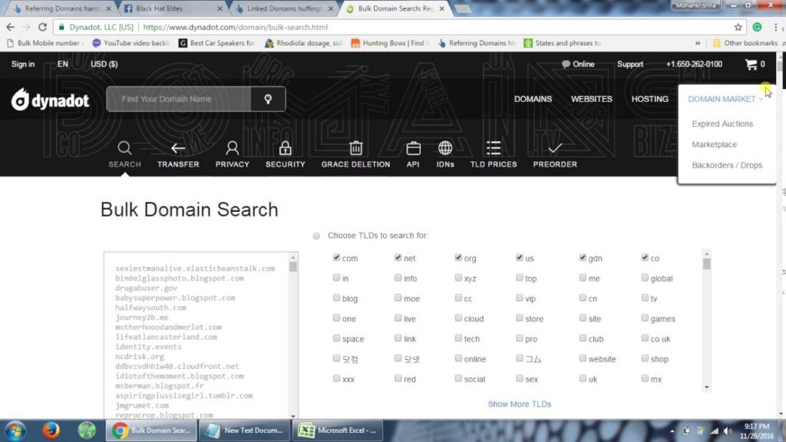Screen dimensions: 786x442
Task: Open YouTube video backlinks bookmark
Action: (x=131, y=43)
